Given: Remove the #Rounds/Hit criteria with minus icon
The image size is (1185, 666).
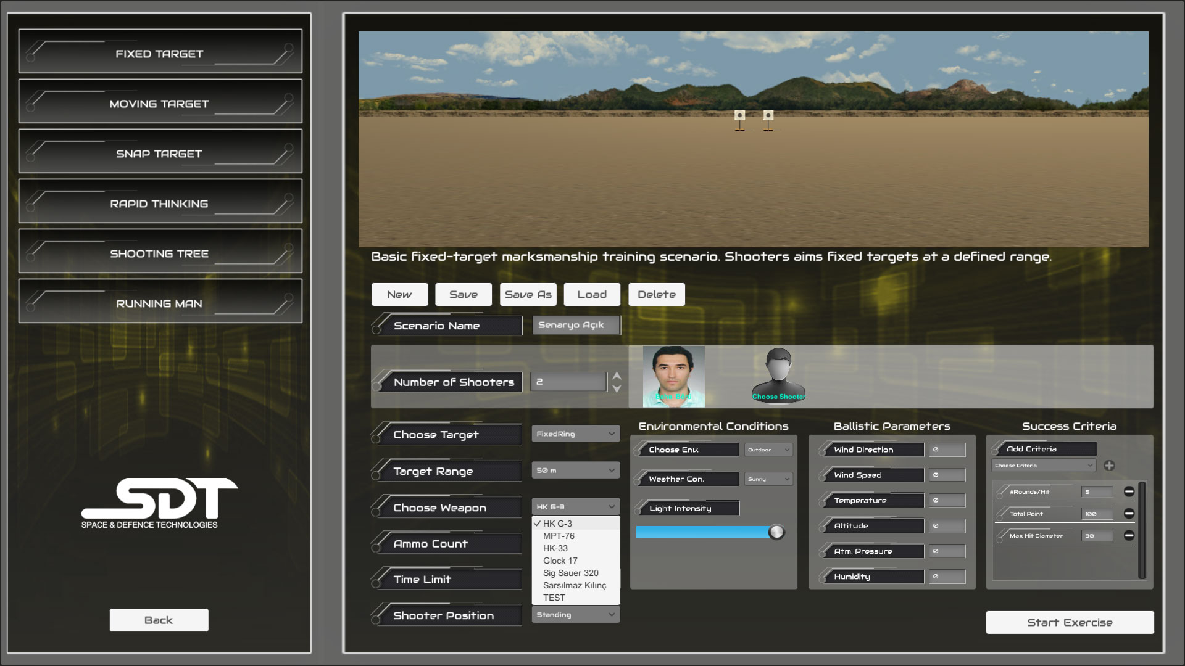Looking at the screenshot, I should click(x=1129, y=491).
